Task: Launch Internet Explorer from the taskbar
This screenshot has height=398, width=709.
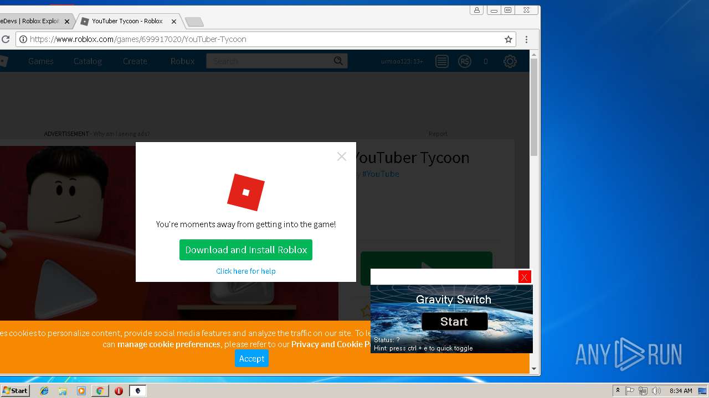Action: 44,391
